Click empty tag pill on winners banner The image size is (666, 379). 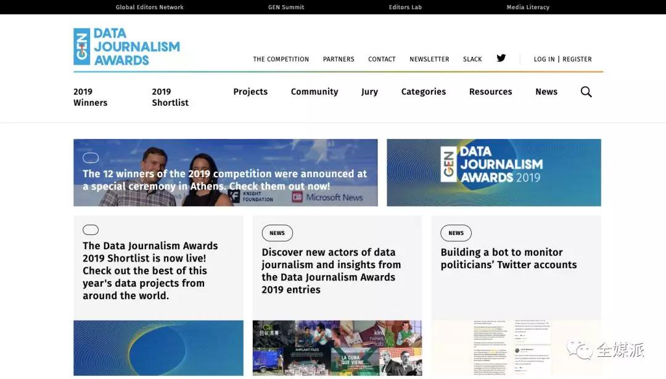[91, 158]
